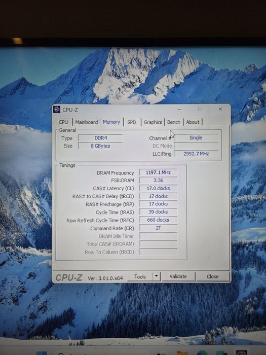Click the 2992.7 MHz LLC/Ring value
This screenshot has width=266, height=355.
(196, 154)
